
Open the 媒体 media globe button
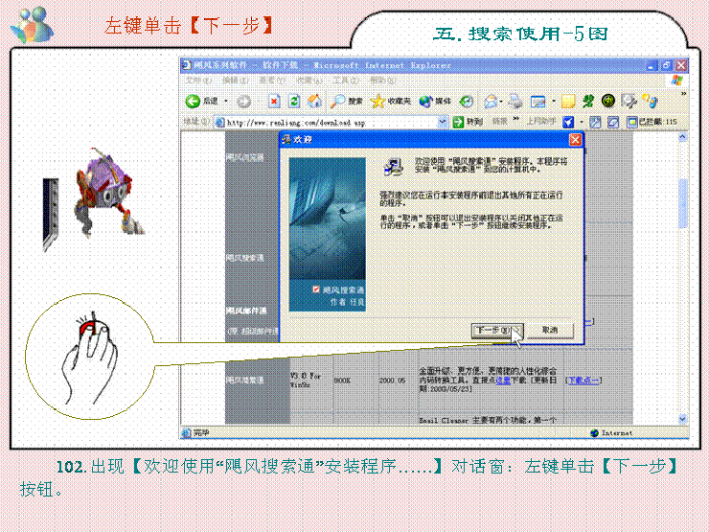coord(435,101)
